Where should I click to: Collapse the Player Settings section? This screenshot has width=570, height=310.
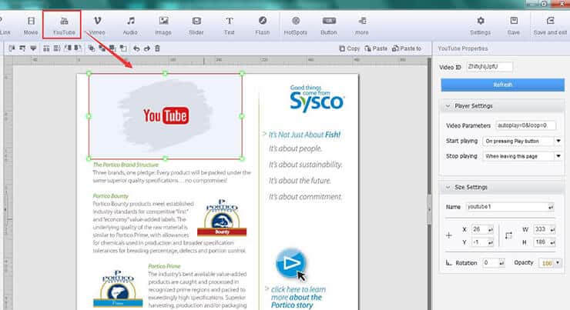click(448, 106)
